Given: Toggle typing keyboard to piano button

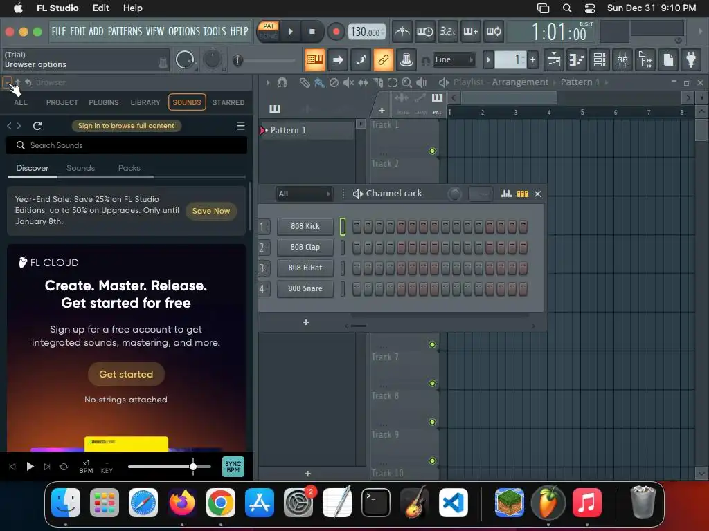Looking at the screenshot, I should tap(315, 59).
